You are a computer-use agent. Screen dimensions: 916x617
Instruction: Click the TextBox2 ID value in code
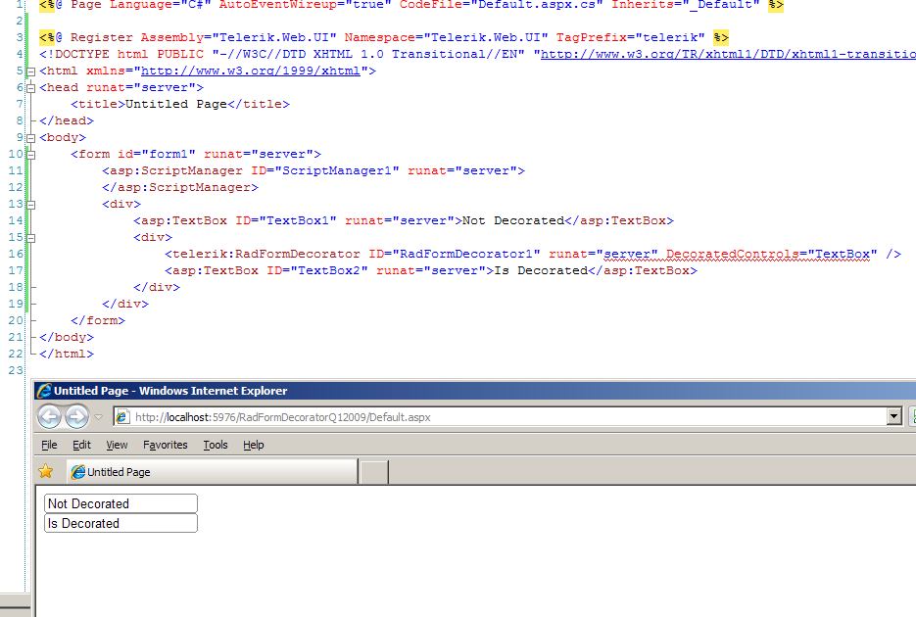[329, 270]
